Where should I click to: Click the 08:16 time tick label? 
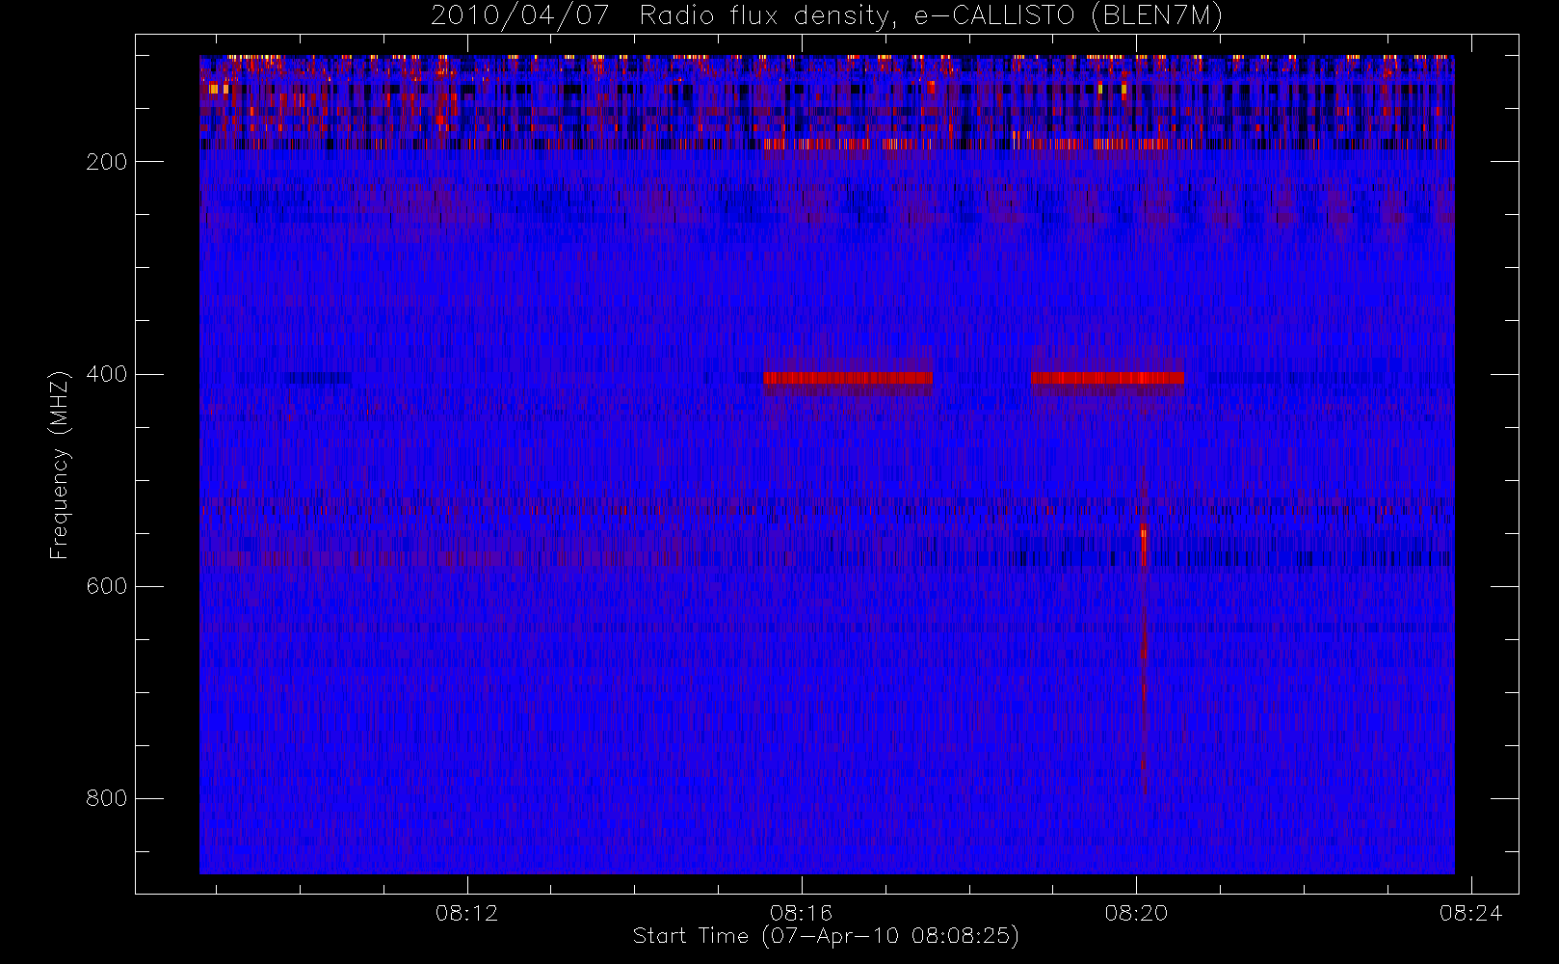point(802,913)
